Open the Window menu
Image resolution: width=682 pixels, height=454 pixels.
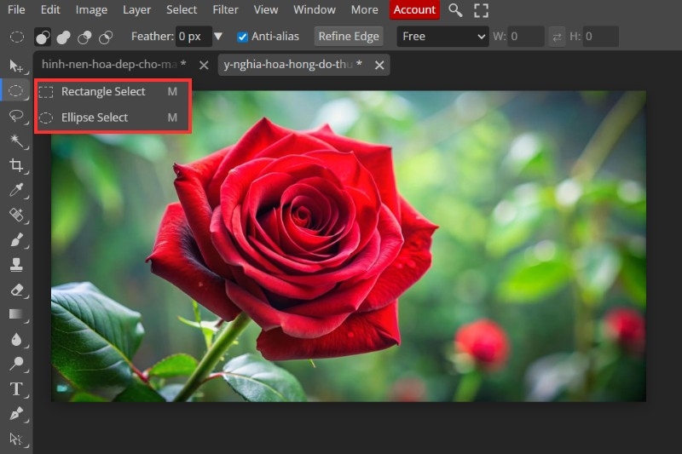click(315, 9)
